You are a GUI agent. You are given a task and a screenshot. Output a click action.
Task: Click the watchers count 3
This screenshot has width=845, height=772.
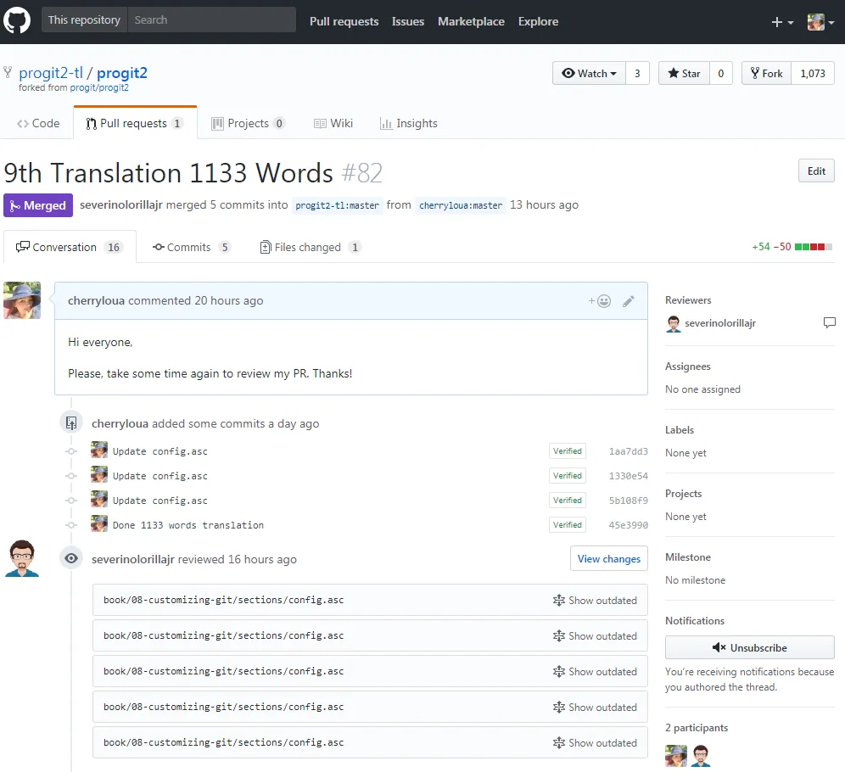637,73
